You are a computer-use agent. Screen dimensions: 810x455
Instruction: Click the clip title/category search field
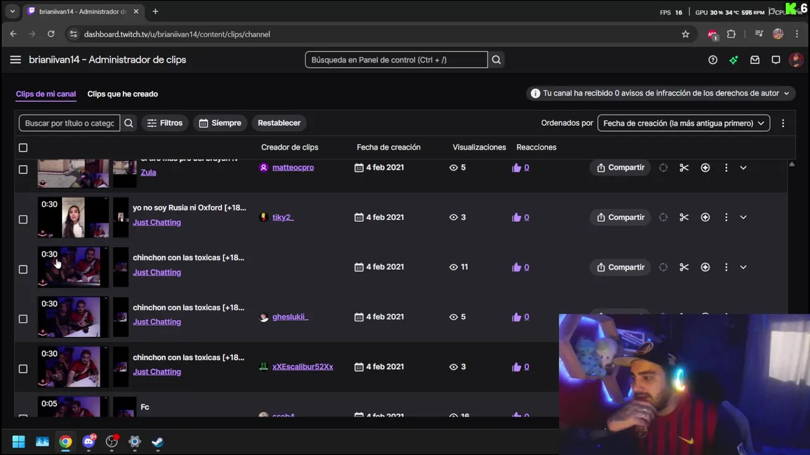tap(70, 123)
